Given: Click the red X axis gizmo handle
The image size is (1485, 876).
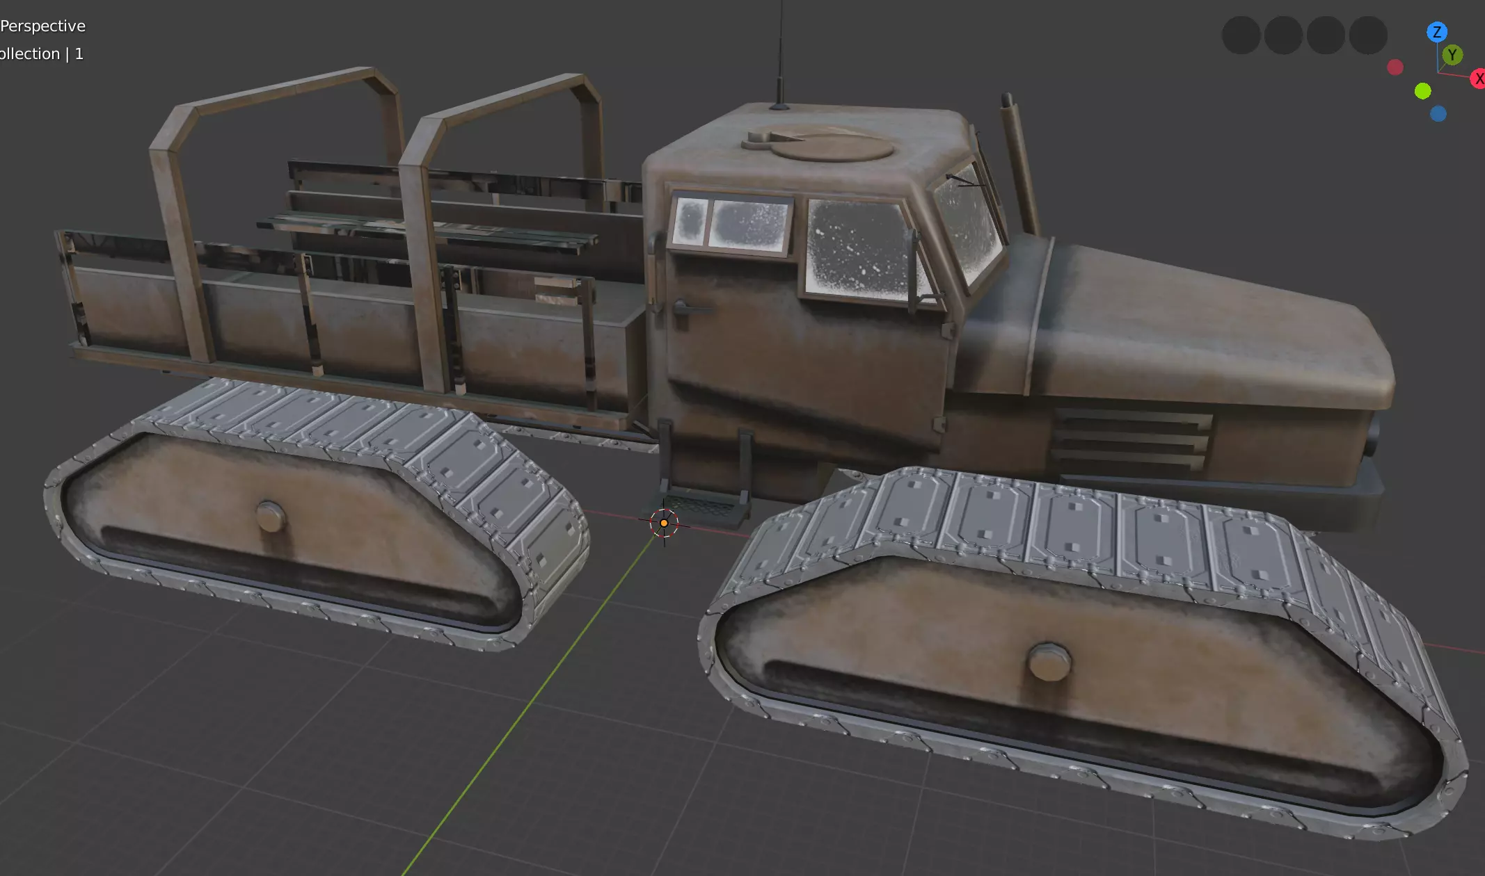Looking at the screenshot, I should point(1478,79).
